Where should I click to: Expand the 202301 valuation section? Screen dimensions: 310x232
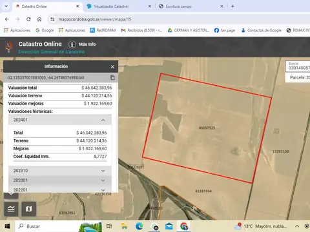pyautogui.click(x=60, y=180)
